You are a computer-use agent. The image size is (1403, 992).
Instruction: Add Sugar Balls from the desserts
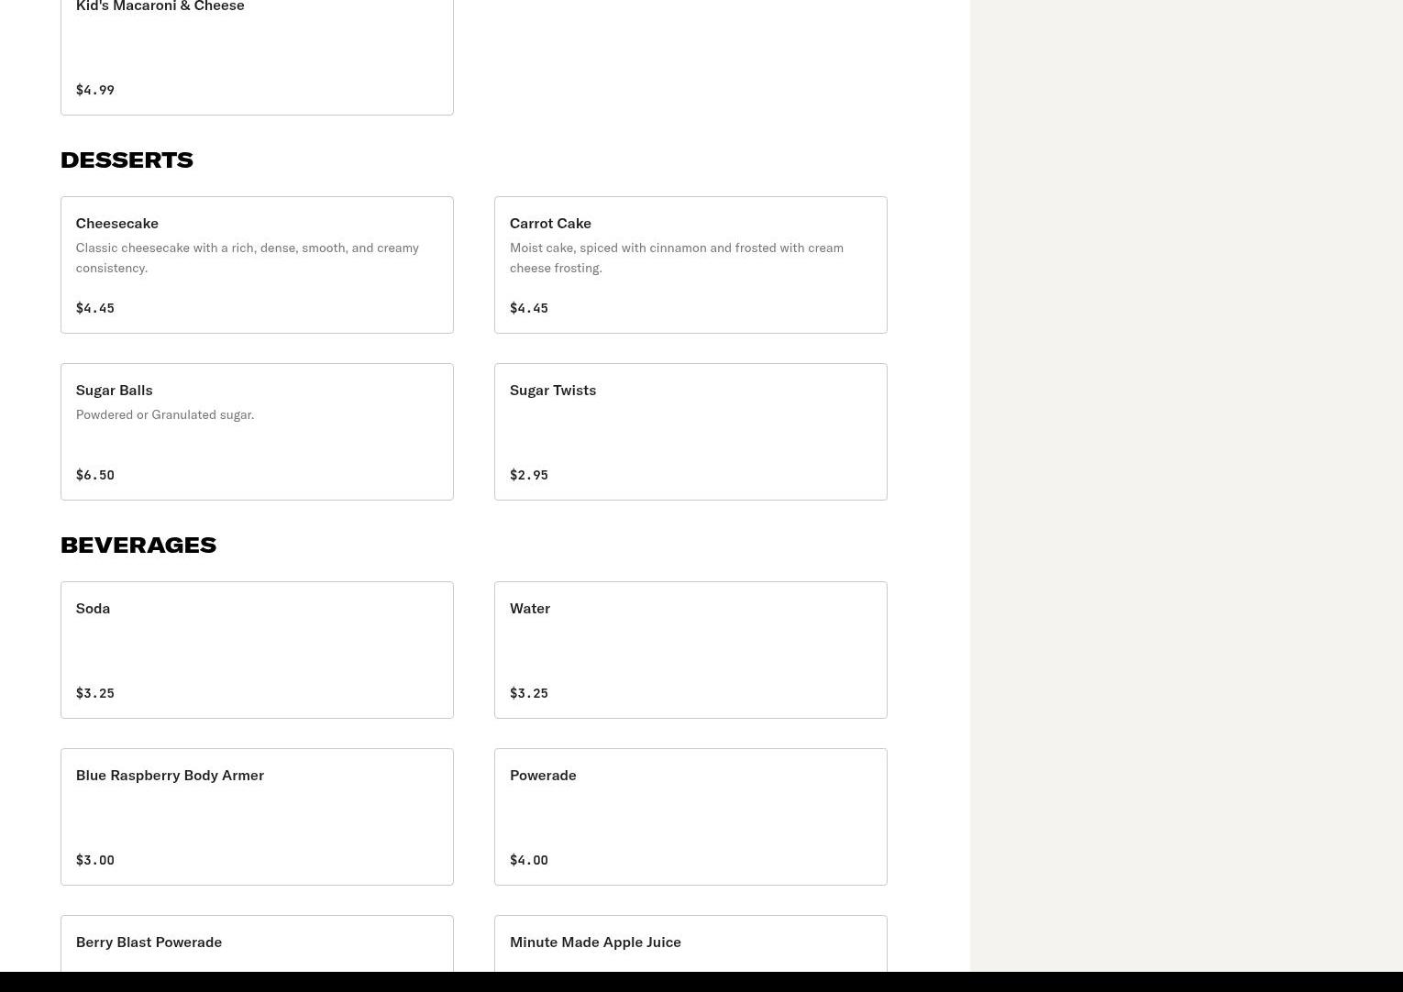point(257,432)
